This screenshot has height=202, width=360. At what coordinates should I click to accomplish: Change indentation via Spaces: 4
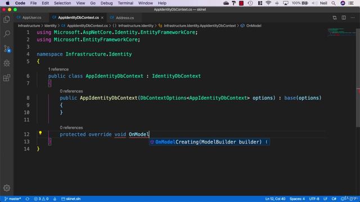(297, 199)
